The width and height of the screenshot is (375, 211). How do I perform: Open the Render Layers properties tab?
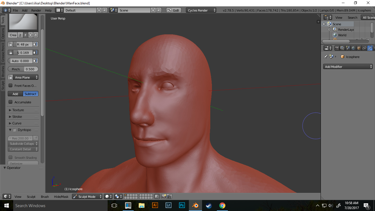pyautogui.click(x=342, y=48)
